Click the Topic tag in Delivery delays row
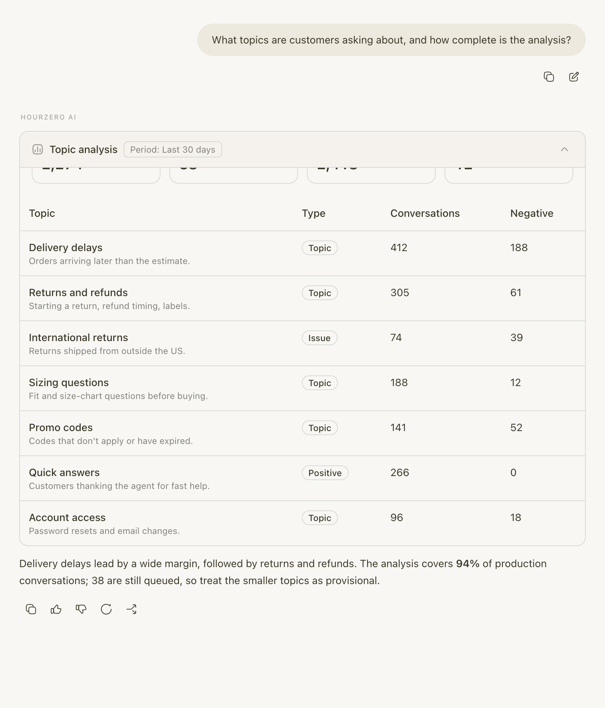 (x=320, y=248)
